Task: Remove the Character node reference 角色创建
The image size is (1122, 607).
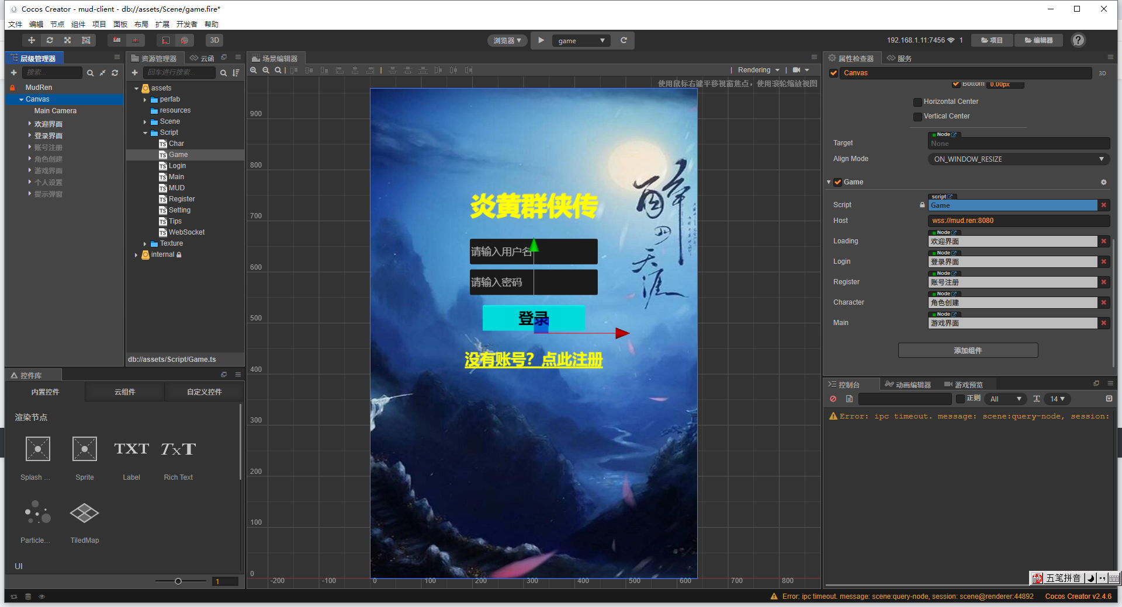Action: (x=1104, y=302)
